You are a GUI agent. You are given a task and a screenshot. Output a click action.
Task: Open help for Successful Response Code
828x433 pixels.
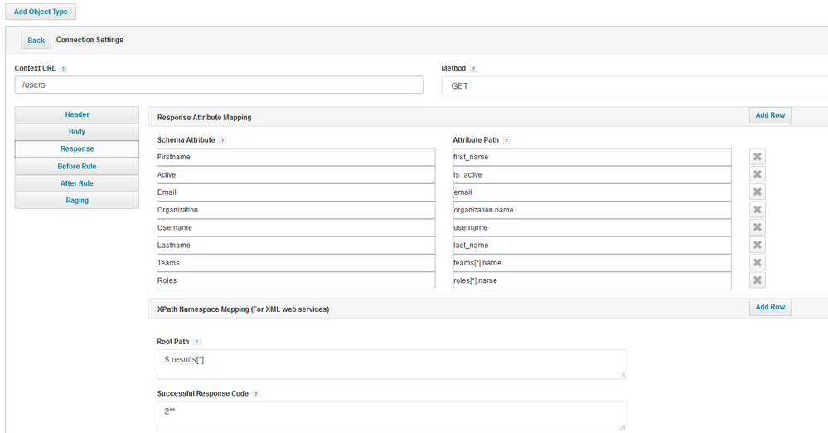256,394
